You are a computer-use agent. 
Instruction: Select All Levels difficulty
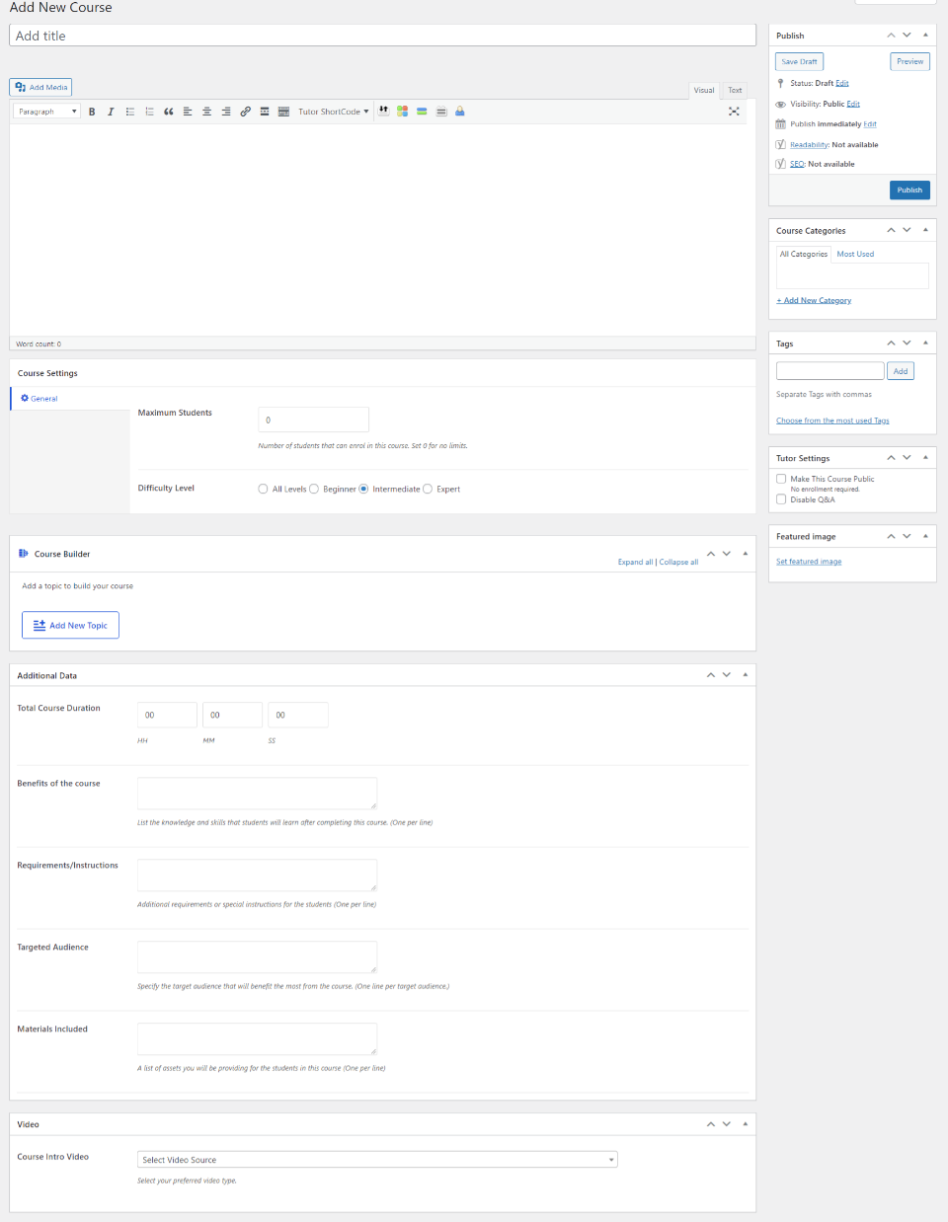[263, 489]
